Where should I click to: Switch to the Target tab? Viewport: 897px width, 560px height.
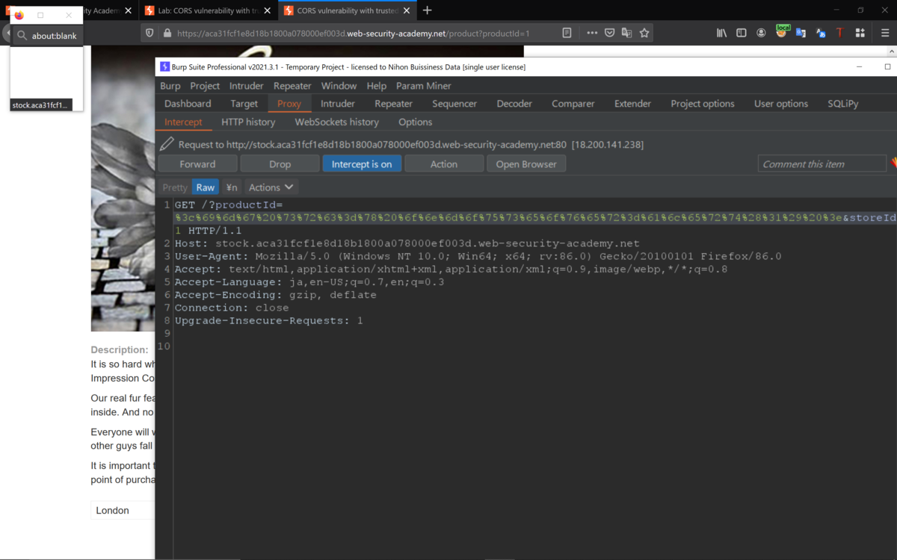[244, 104]
